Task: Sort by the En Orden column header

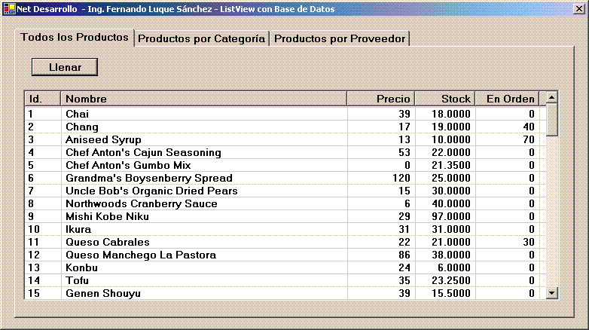Action: click(507, 99)
